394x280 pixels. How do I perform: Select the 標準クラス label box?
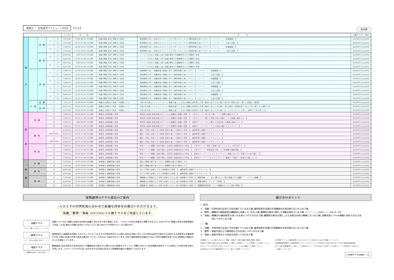coord(37,235)
